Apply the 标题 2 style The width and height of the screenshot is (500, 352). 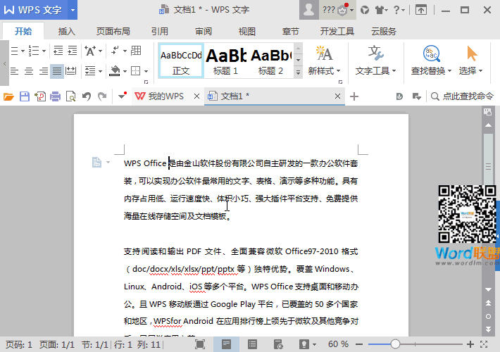(x=270, y=61)
